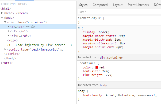Click the container class attribute value
Image resolution: width=161 pixels, height=104 pixels.
36,22
